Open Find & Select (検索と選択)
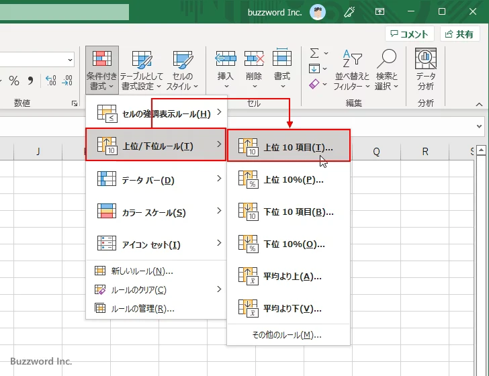 click(387, 70)
